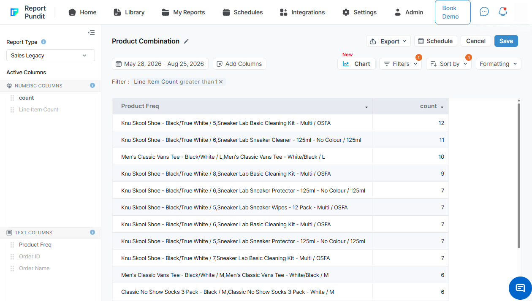Image resolution: width=532 pixels, height=301 pixels.
Task: Click the Report Pundit logo
Action: point(28,12)
